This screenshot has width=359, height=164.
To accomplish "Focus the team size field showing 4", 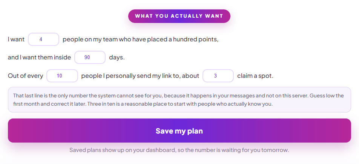I will 43,39.
